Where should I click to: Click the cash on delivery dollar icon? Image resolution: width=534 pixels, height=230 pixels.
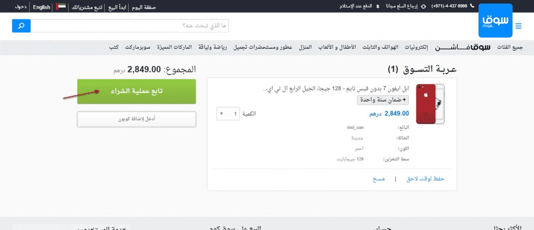coord(378,7)
